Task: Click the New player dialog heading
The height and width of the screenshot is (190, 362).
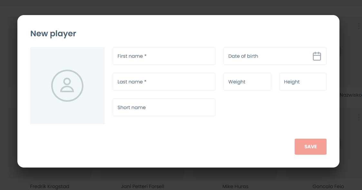Action: [53, 33]
